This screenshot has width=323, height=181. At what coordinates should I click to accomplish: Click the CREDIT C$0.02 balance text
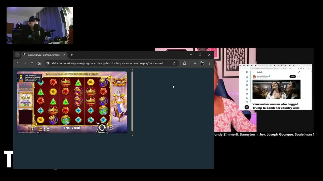click(43, 128)
